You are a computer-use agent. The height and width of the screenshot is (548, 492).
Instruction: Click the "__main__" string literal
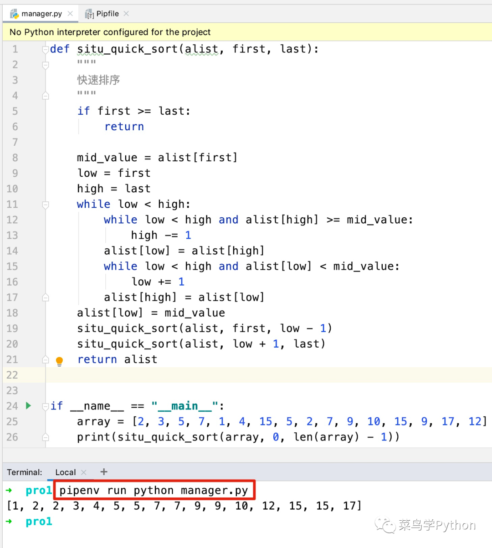(x=185, y=406)
